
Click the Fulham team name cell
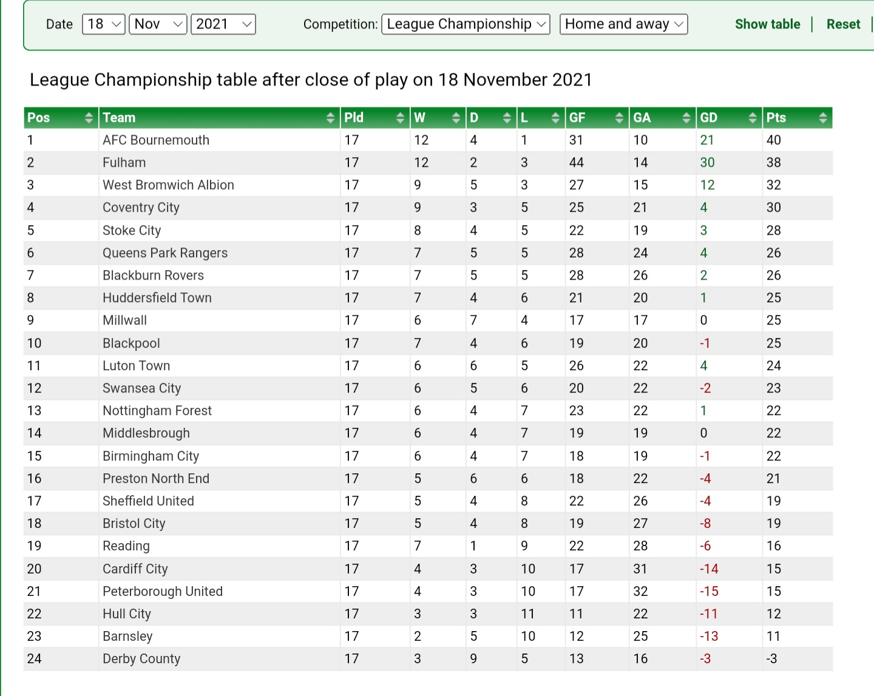(x=124, y=163)
